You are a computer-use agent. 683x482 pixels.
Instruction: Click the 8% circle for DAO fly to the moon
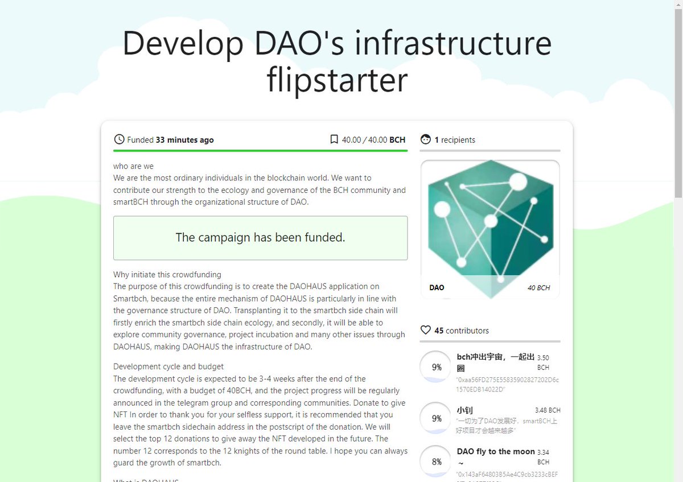[x=436, y=461]
